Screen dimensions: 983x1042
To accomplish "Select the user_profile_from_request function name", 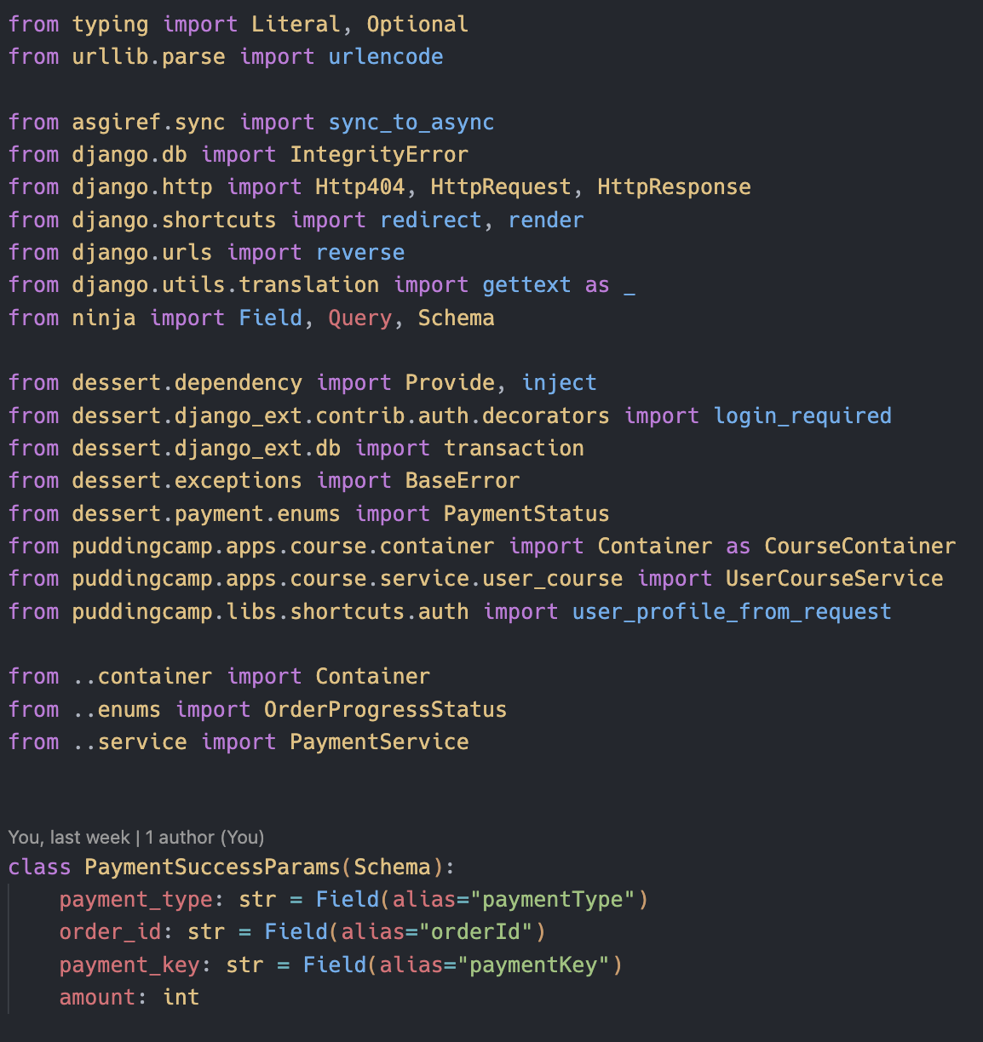I will (732, 612).
